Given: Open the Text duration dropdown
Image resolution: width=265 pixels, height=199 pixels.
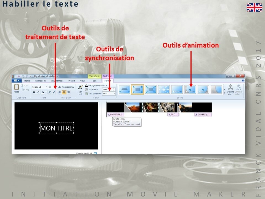Looking at the screenshot, I should 114,93.
